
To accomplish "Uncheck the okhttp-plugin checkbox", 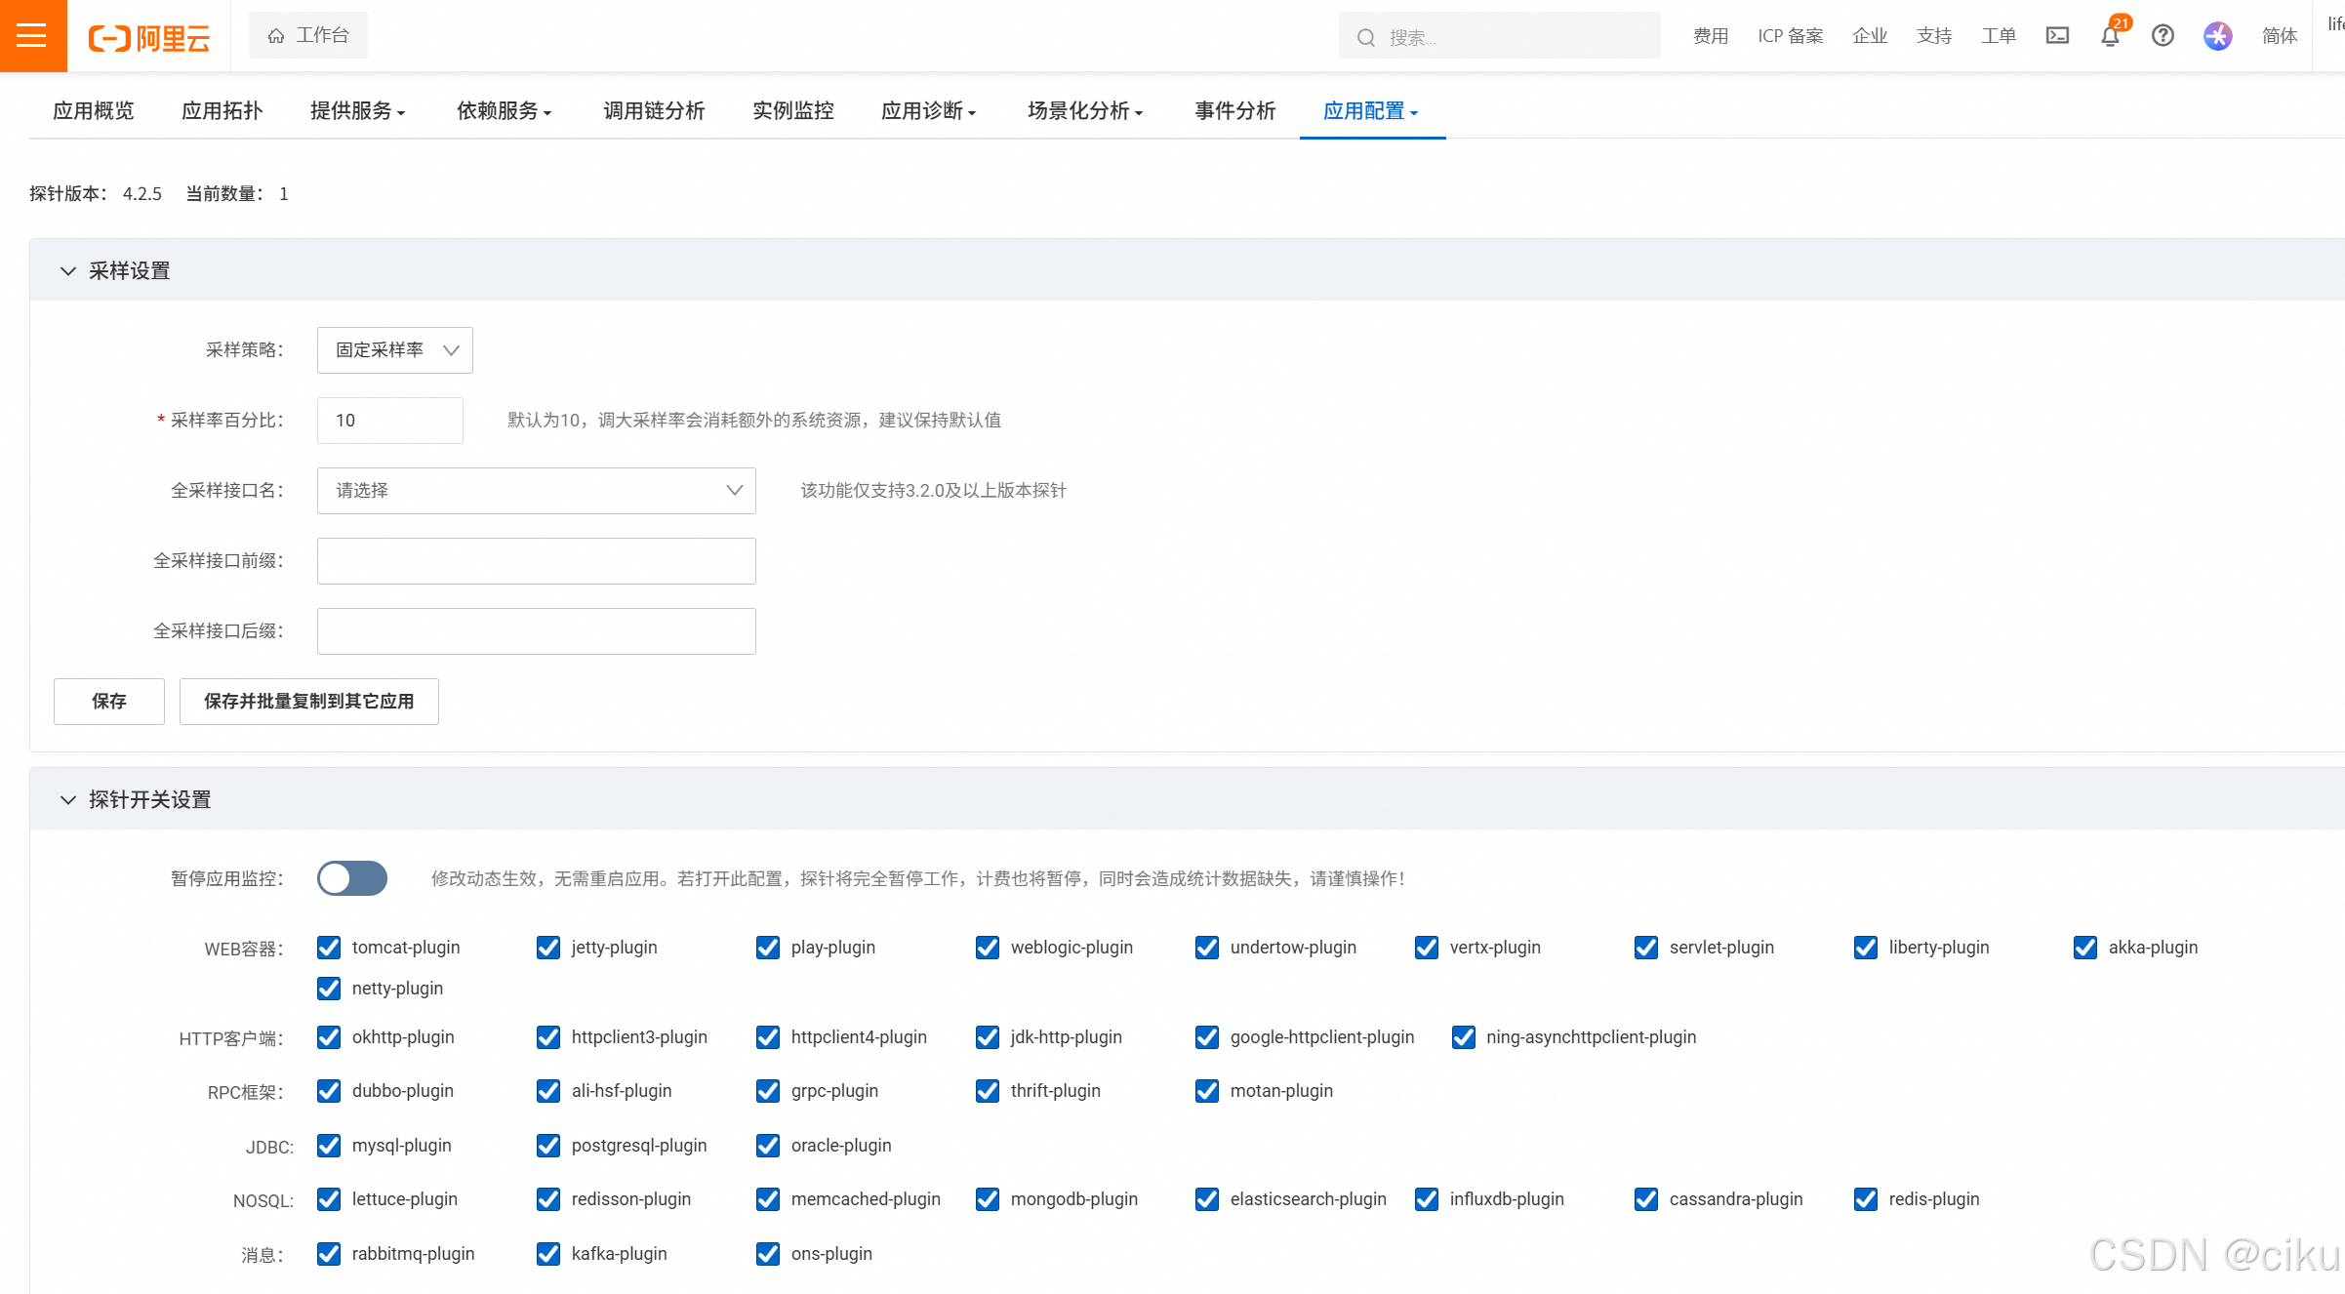I will pos(329,1037).
